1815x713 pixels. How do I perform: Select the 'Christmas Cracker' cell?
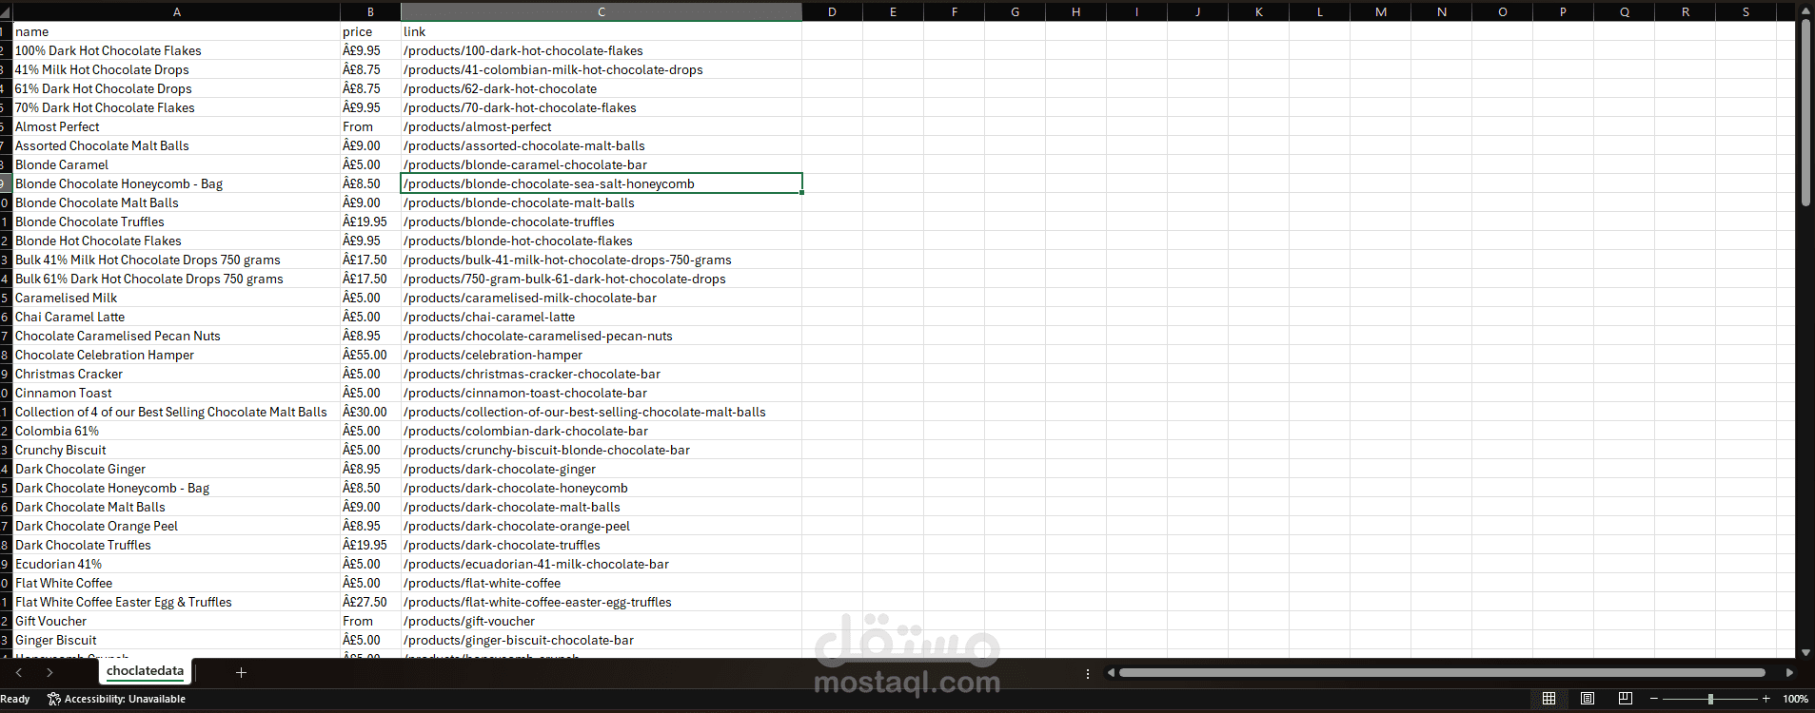[x=177, y=374]
